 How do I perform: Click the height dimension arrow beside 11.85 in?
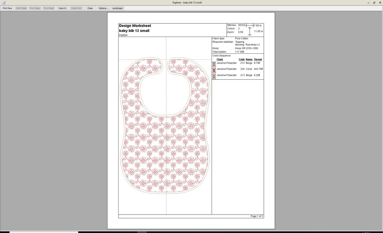point(250,31)
